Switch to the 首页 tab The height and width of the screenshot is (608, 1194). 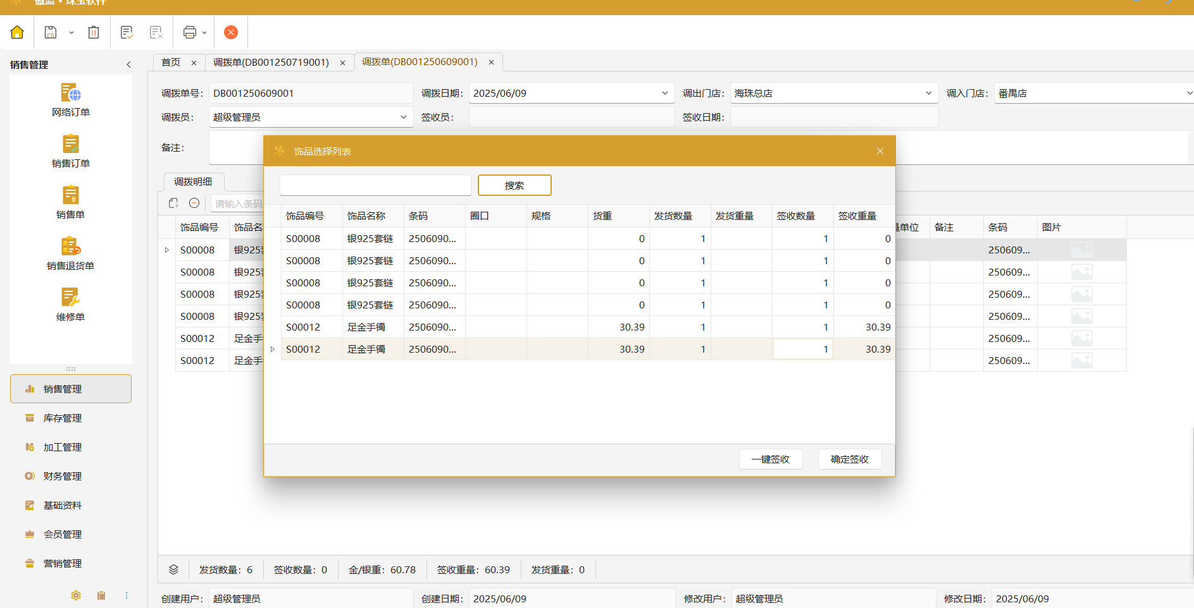click(171, 63)
